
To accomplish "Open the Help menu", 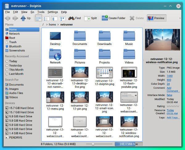I will coord(64,12).
